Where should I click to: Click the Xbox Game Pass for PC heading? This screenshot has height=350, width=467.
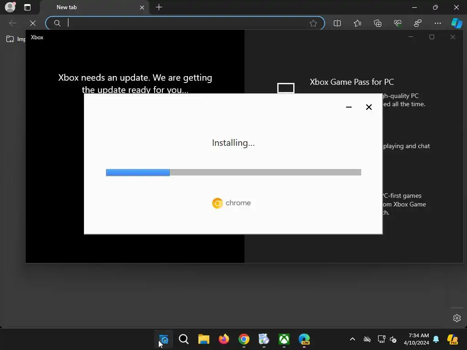coord(352,82)
